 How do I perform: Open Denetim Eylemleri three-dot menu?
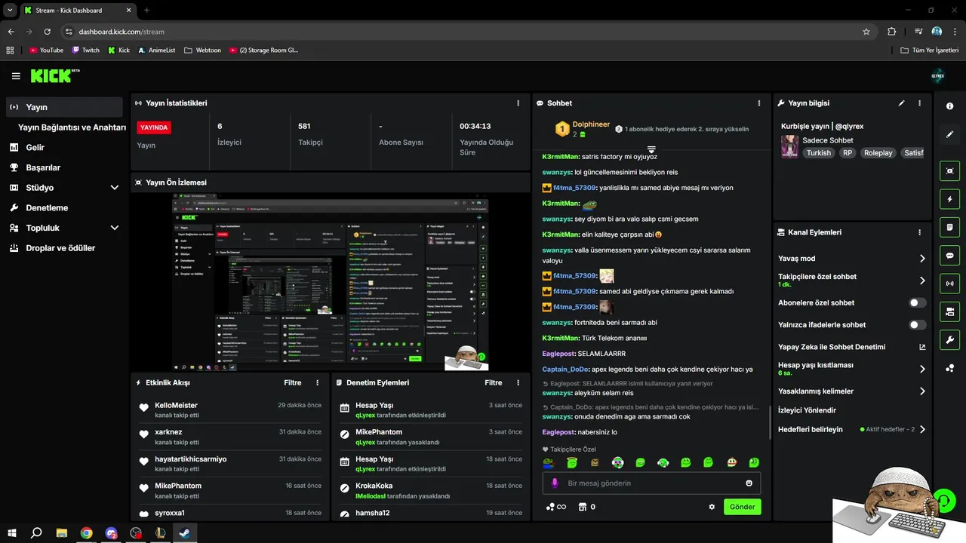point(518,383)
